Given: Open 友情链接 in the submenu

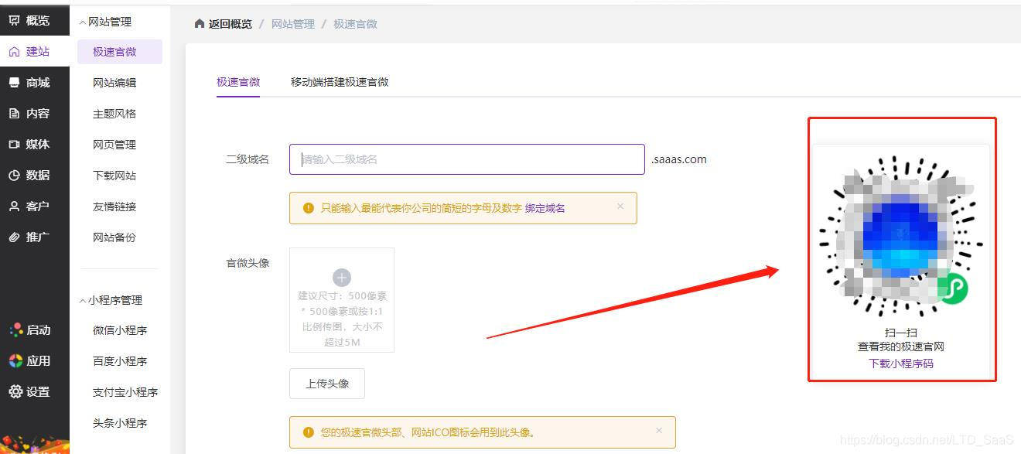Looking at the screenshot, I should point(114,207).
